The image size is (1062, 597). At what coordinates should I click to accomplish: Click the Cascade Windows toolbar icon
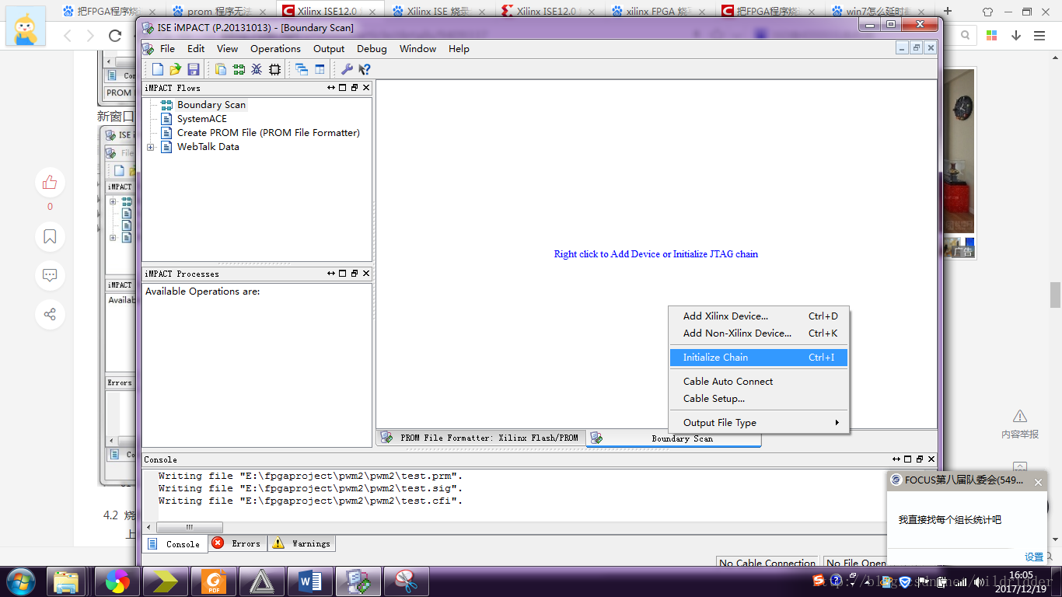(302, 69)
